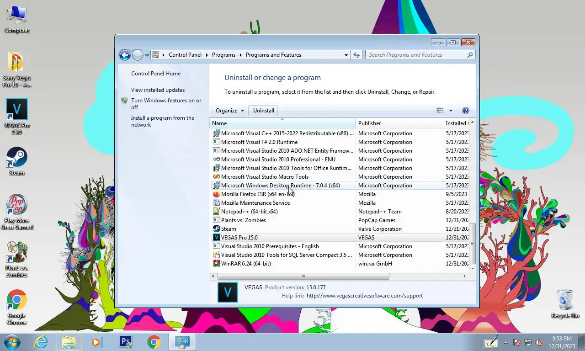Select Mozilla Maintenance Service row
Screen dimensions: 585x351
(x=339, y=203)
